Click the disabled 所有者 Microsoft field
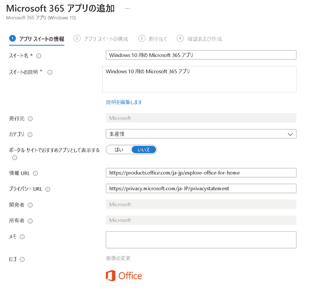 [x=201, y=220]
